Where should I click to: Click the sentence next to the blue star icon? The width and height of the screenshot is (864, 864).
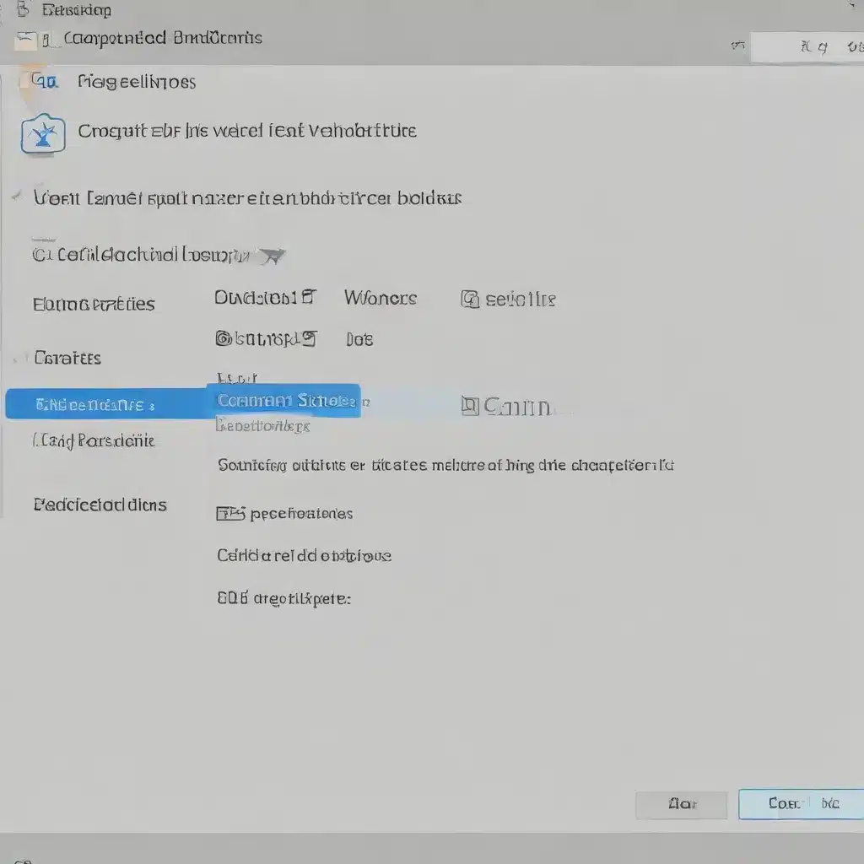point(247,131)
